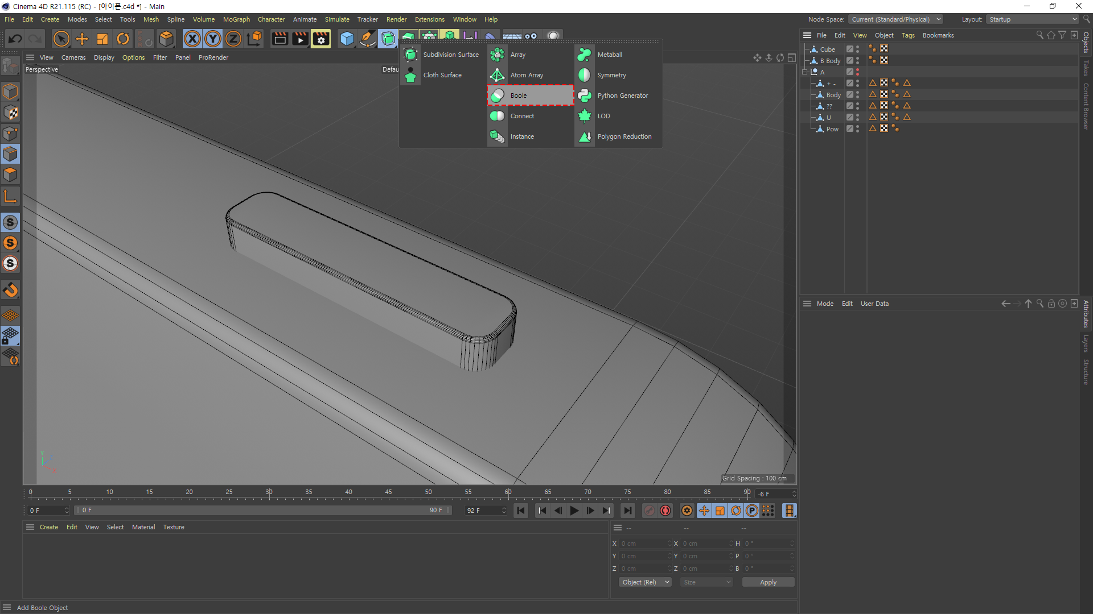Click the Undo arrow icon
Screen dimensions: 1093x614
(15, 39)
